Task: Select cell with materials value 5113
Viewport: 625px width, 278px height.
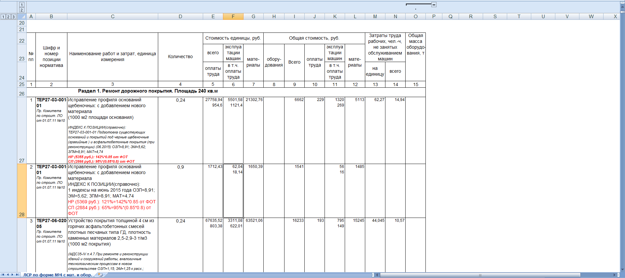Action: point(355,130)
